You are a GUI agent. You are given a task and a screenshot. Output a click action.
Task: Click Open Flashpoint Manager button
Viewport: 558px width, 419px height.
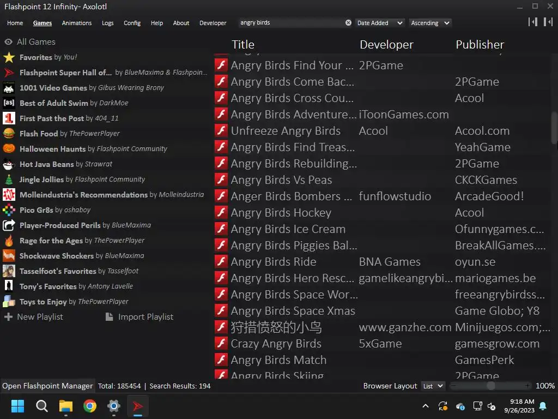[x=47, y=386]
